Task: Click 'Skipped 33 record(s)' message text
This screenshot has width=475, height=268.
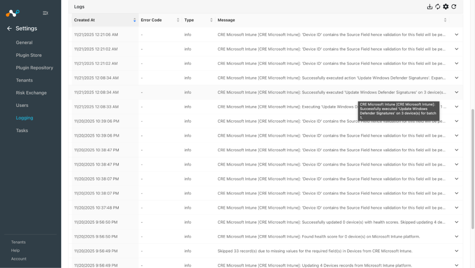Action: coord(315,251)
